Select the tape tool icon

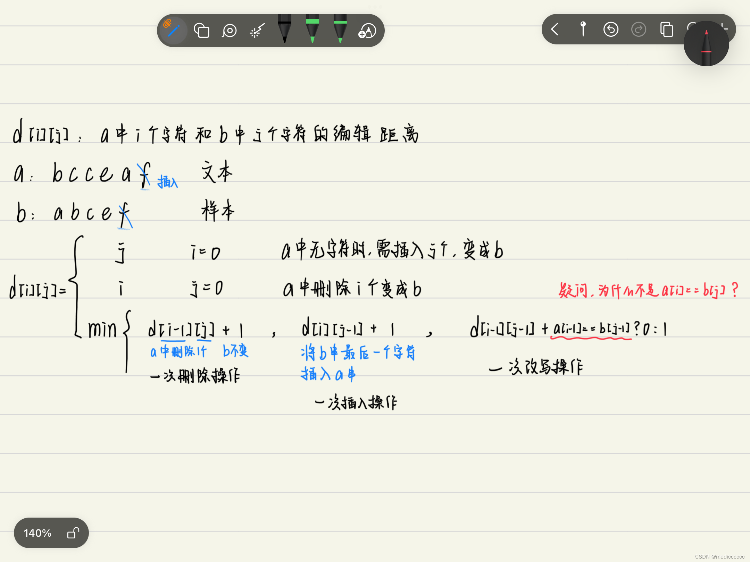point(229,31)
